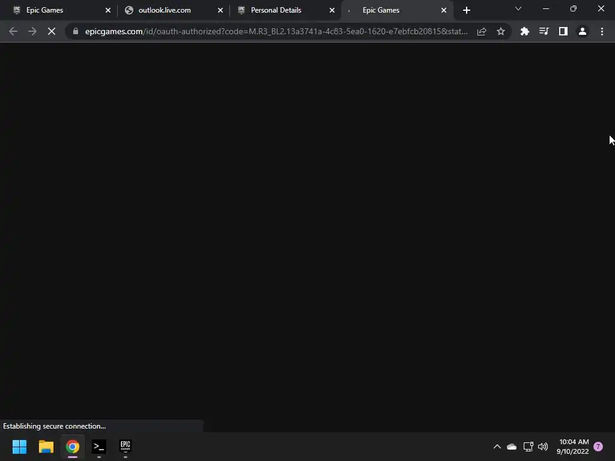Close the outlook.live.com tab
The width and height of the screenshot is (615, 461).
pyautogui.click(x=220, y=10)
